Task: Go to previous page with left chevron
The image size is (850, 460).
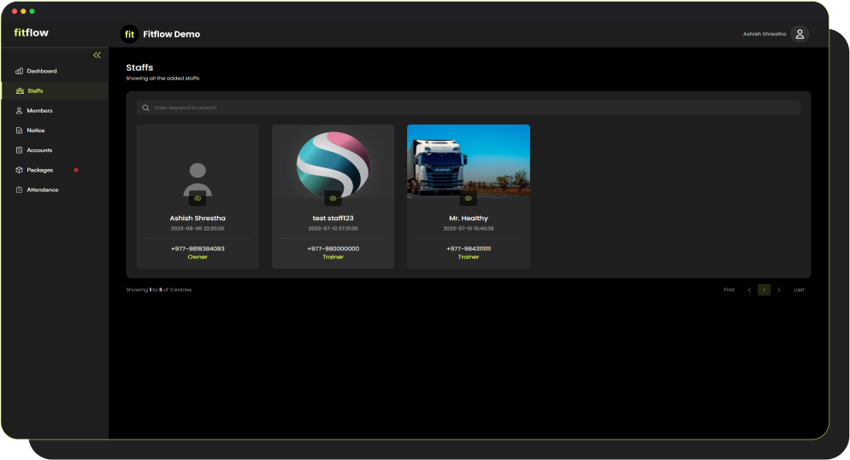Action: (749, 290)
